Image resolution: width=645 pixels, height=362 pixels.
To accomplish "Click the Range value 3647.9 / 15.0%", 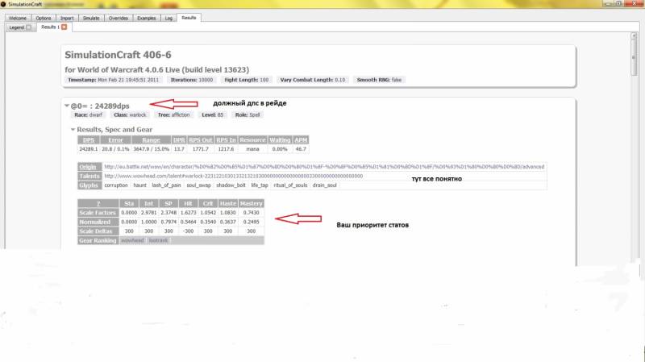I will [151, 149].
